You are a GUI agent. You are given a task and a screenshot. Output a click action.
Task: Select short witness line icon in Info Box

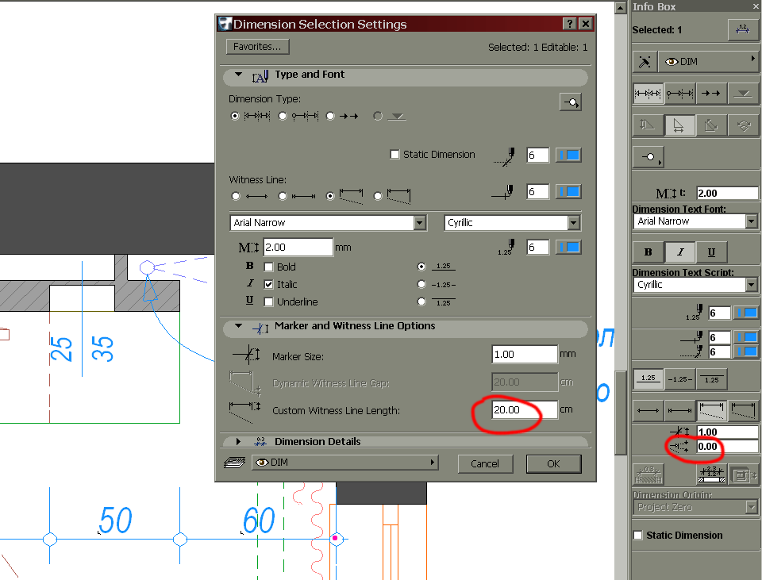point(680,410)
